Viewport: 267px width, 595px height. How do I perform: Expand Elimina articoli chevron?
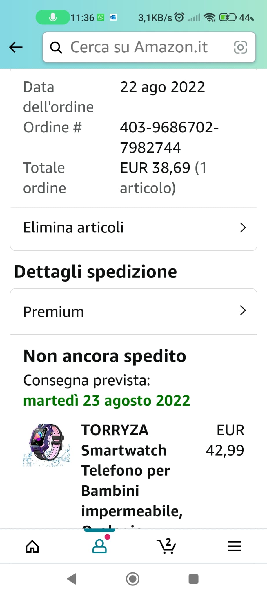coord(243,227)
